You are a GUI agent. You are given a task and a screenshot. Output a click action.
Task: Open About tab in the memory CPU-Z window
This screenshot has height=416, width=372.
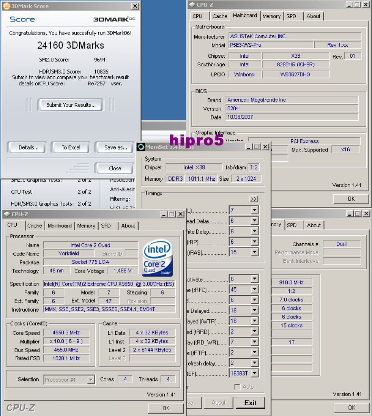[314, 225]
